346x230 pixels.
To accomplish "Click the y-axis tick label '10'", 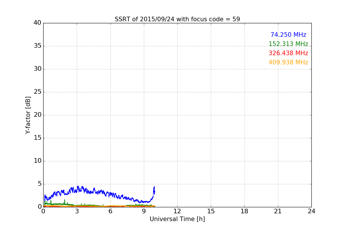I will point(37,161).
